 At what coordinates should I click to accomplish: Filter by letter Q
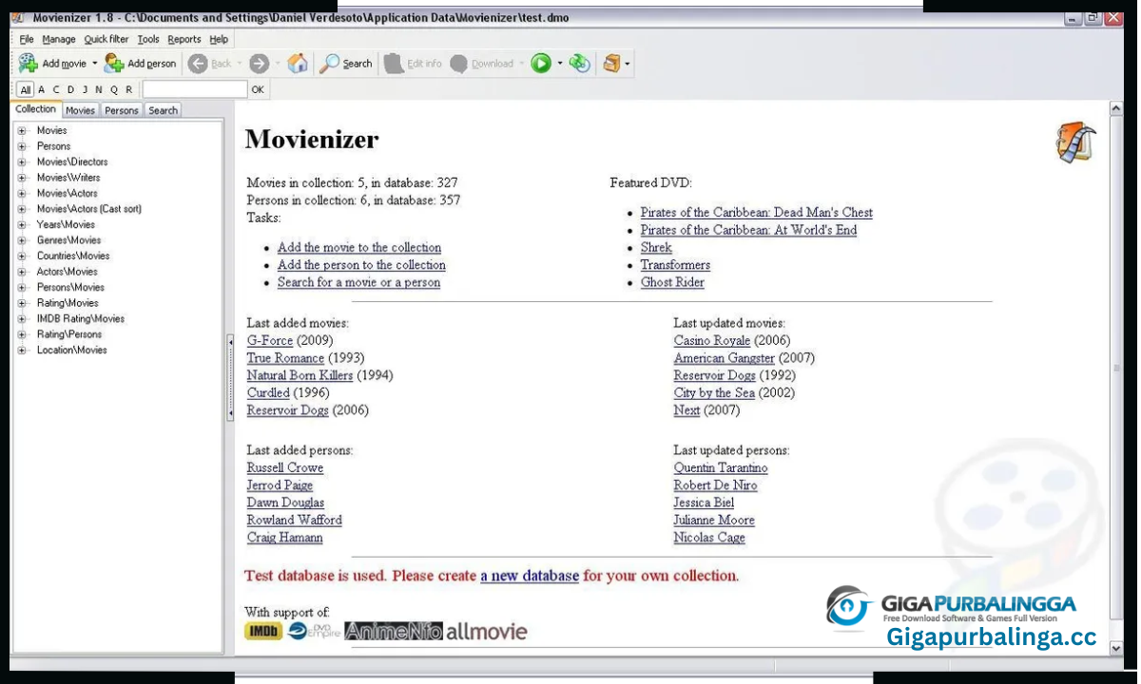(114, 89)
